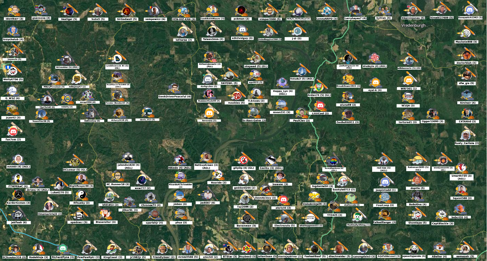Select WallyGT06's avatar icon
Screen dimensions: 487x261
click(12, 71)
